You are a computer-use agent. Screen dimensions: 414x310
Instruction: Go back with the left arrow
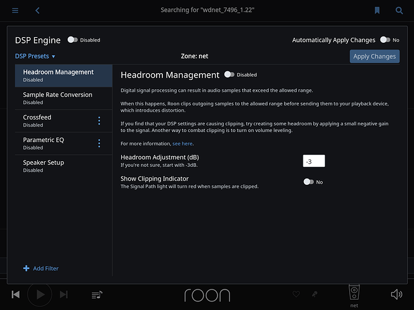pos(37,11)
